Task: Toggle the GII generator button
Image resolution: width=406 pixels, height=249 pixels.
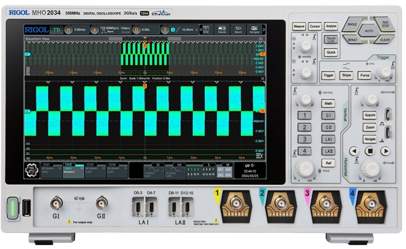Action: tap(328, 127)
